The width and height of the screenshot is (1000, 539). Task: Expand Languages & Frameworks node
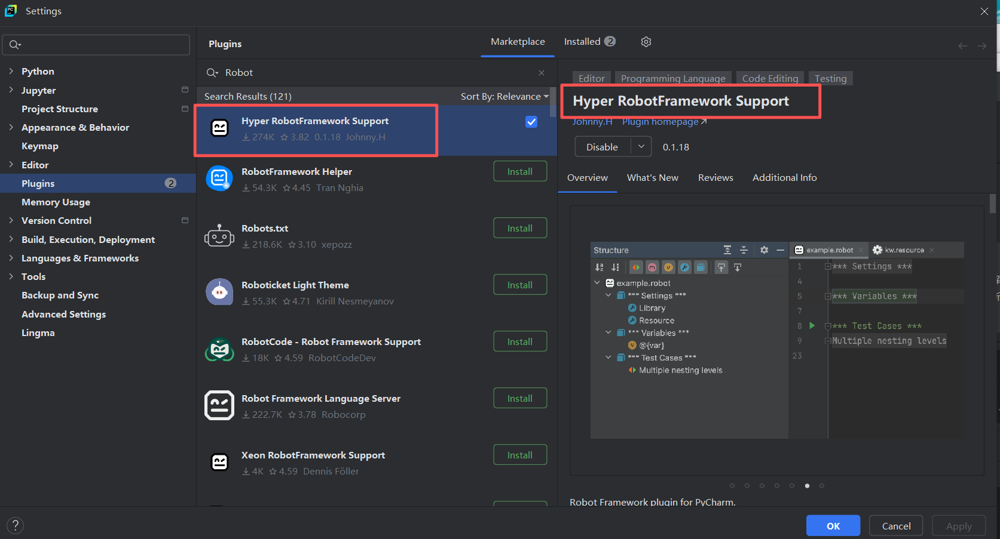click(11, 258)
